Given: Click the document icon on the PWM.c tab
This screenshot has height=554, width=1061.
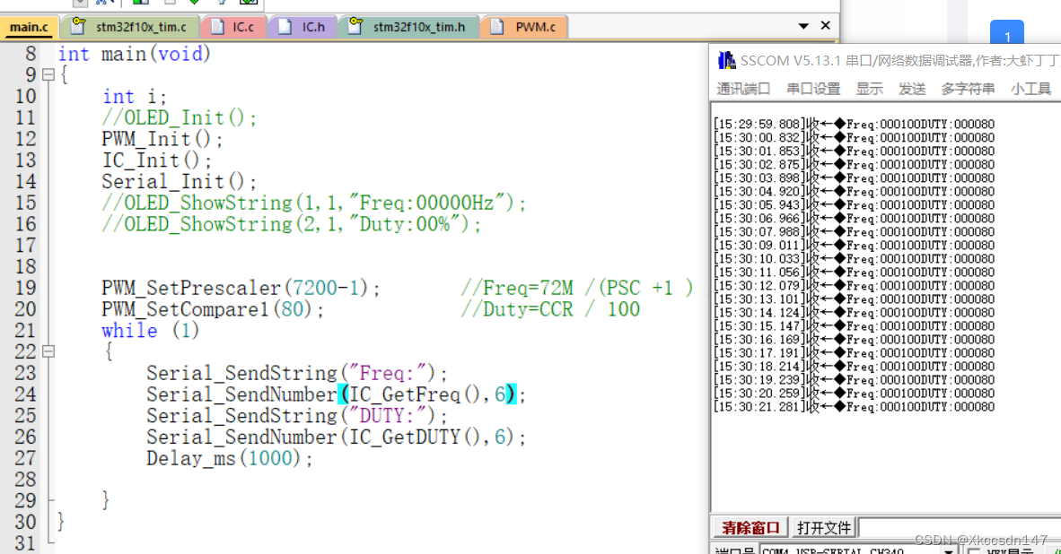Looking at the screenshot, I should click(x=497, y=27).
